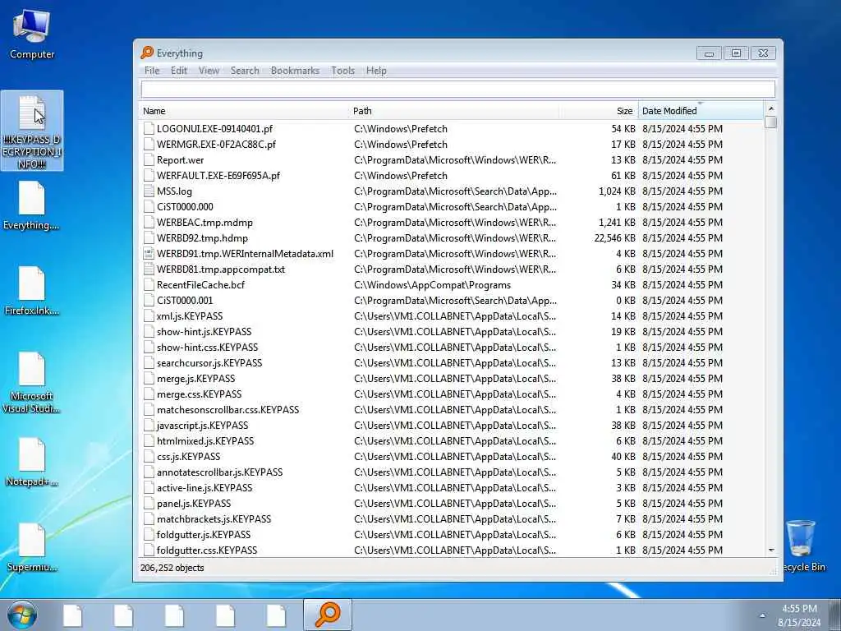The height and width of the screenshot is (631, 841).
Task: Select matchesonscrollbar.css.KEYPASS in the list
Action: point(227,410)
